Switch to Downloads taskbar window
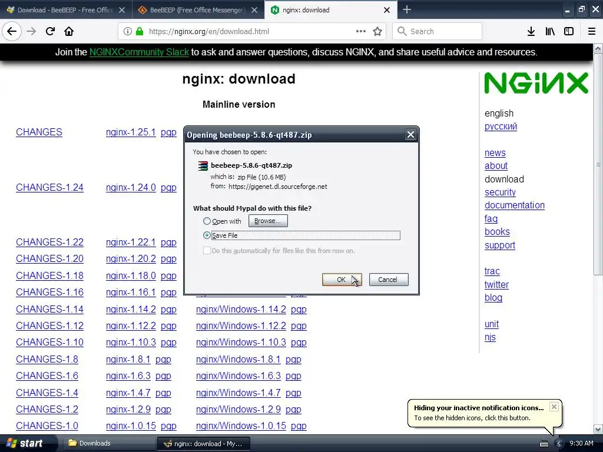 coord(108,443)
